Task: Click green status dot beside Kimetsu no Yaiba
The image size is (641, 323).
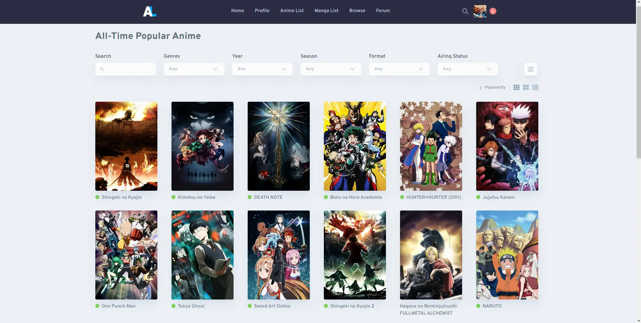Action: (174, 197)
